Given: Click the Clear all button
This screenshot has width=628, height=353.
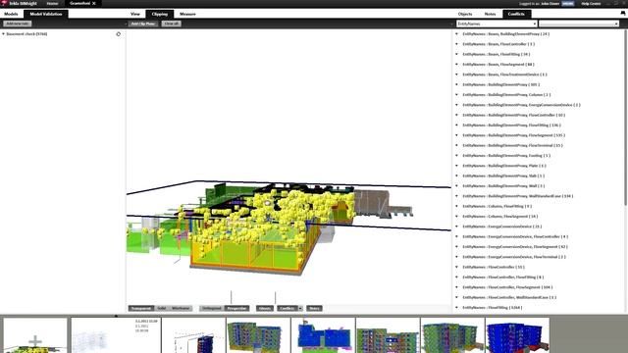Looking at the screenshot, I should point(172,24).
